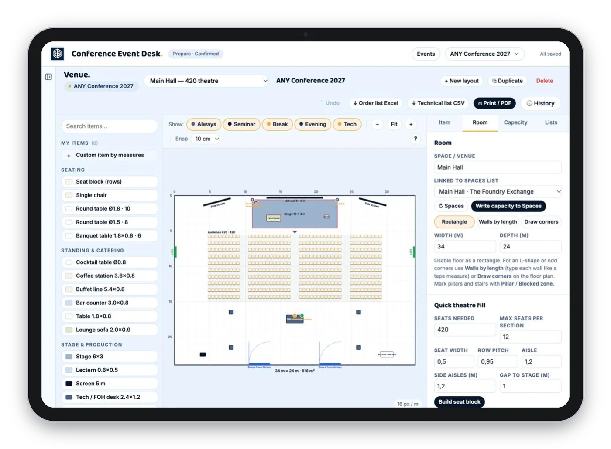Click the Build seat block button
This screenshot has height=449, width=611.
460,402
